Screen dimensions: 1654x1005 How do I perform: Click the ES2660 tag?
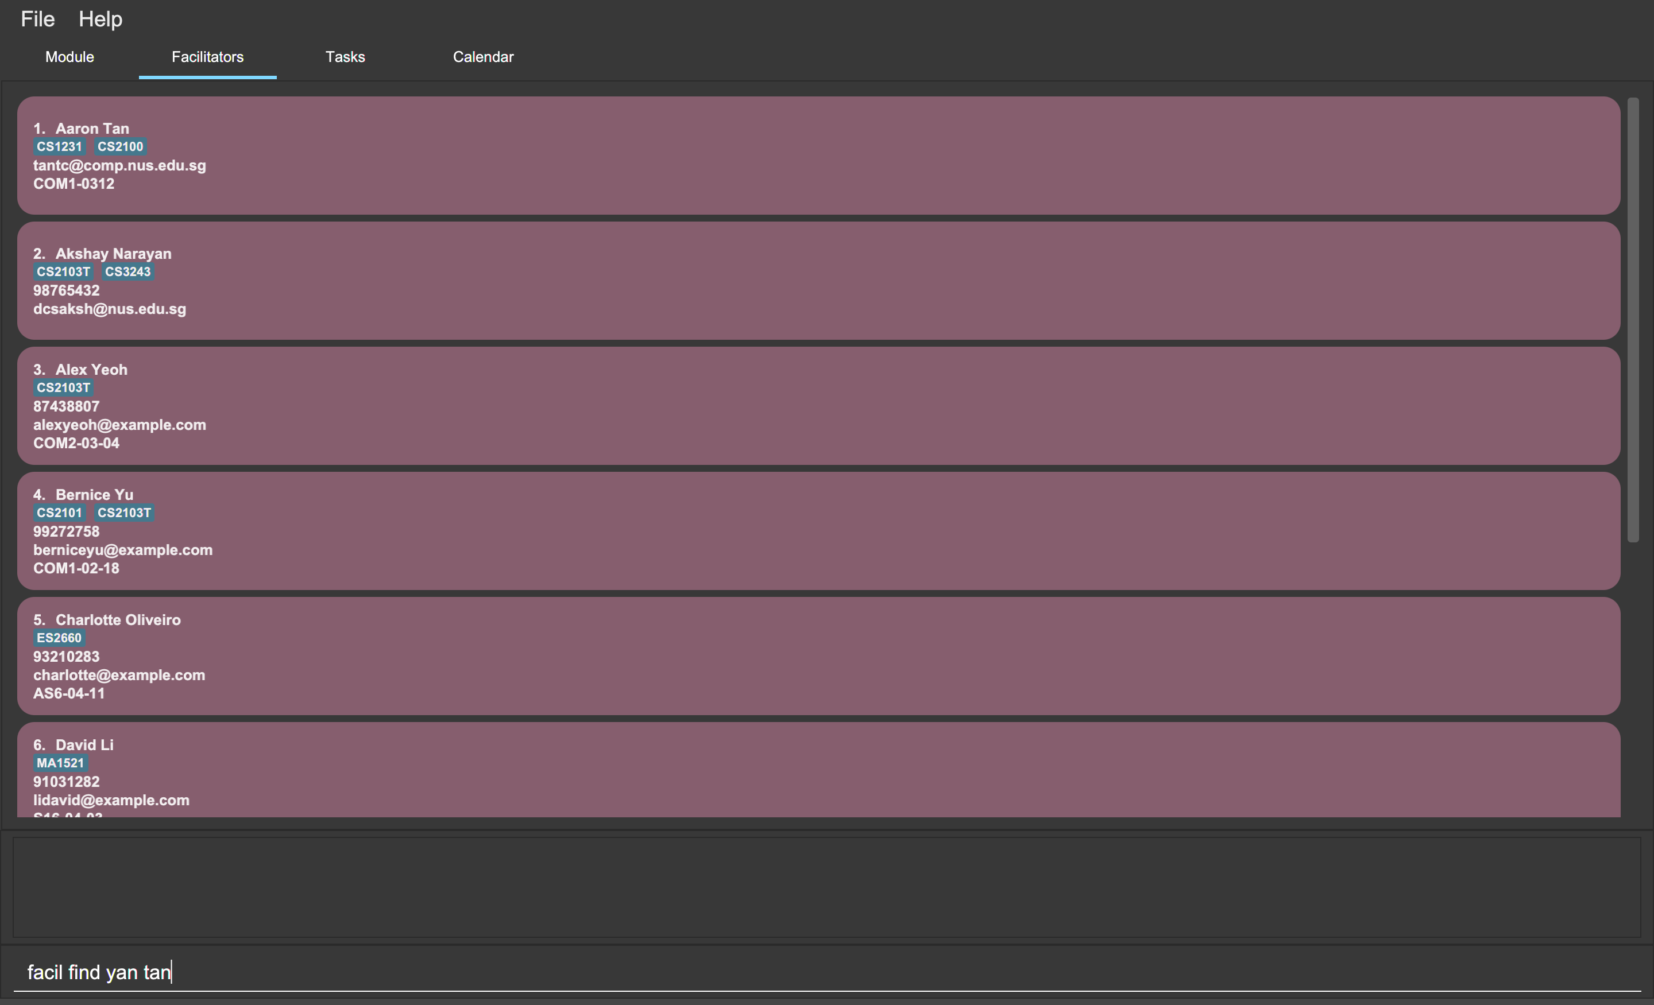point(59,638)
